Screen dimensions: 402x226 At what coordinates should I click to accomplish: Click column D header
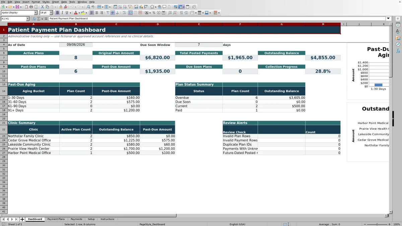(157, 24)
